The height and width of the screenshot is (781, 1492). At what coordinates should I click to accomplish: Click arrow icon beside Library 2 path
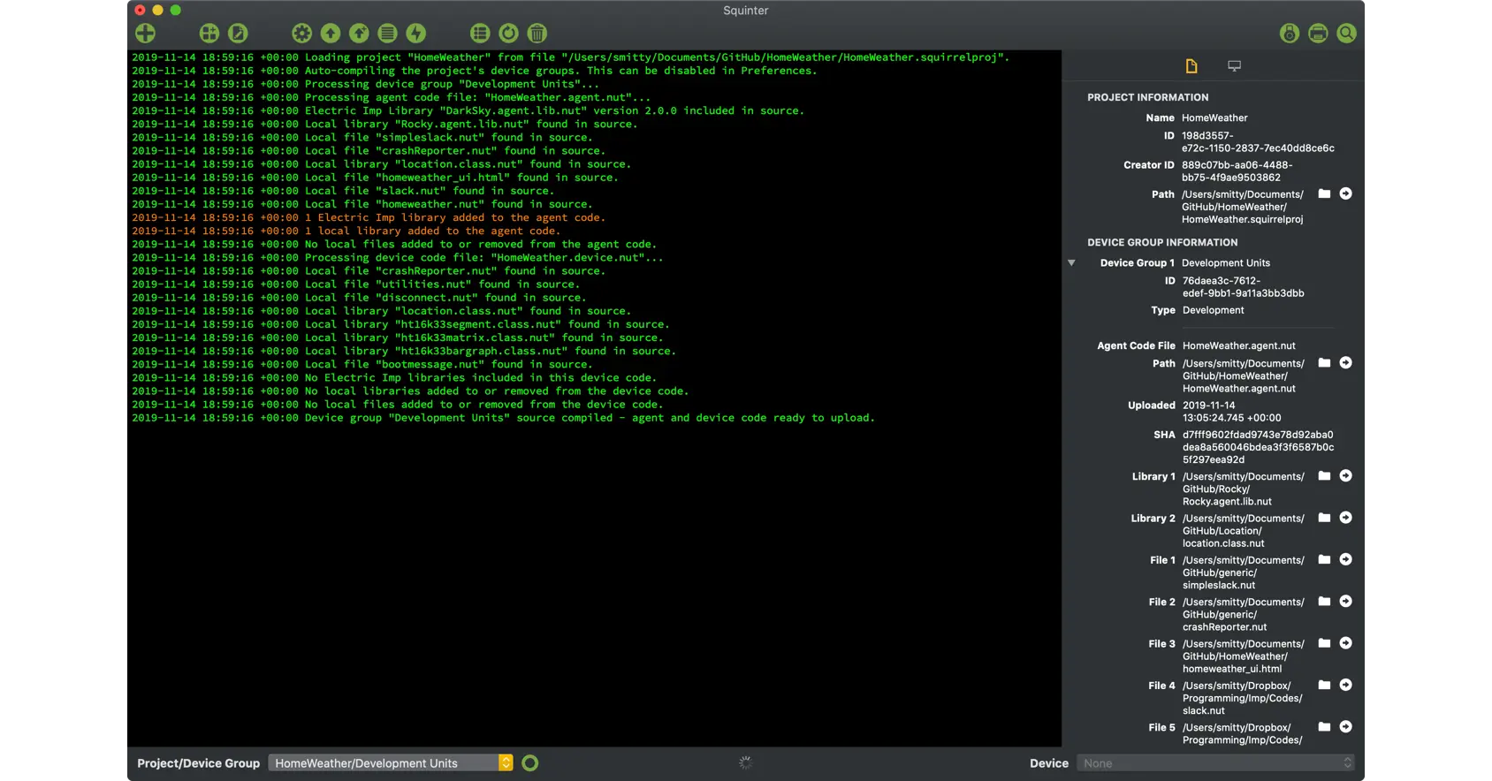tap(1345, 518)
